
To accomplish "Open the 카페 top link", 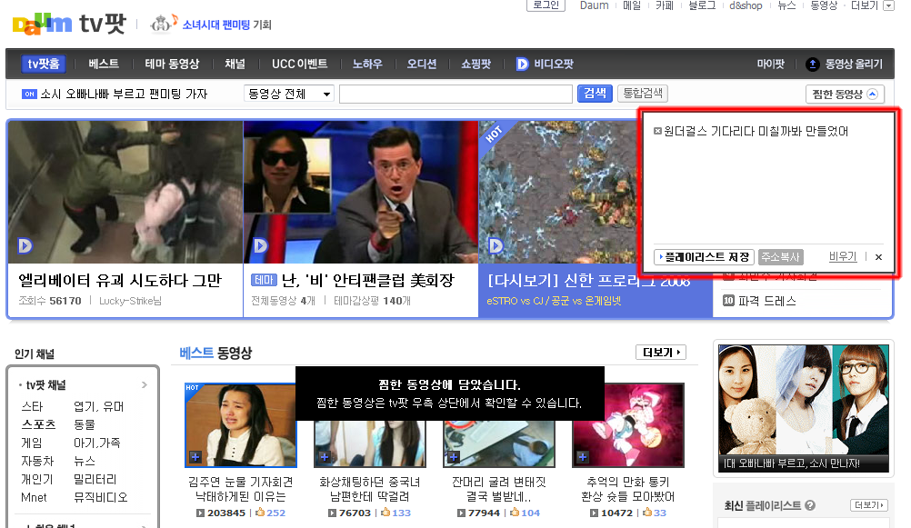I will (x=664, y=5).
